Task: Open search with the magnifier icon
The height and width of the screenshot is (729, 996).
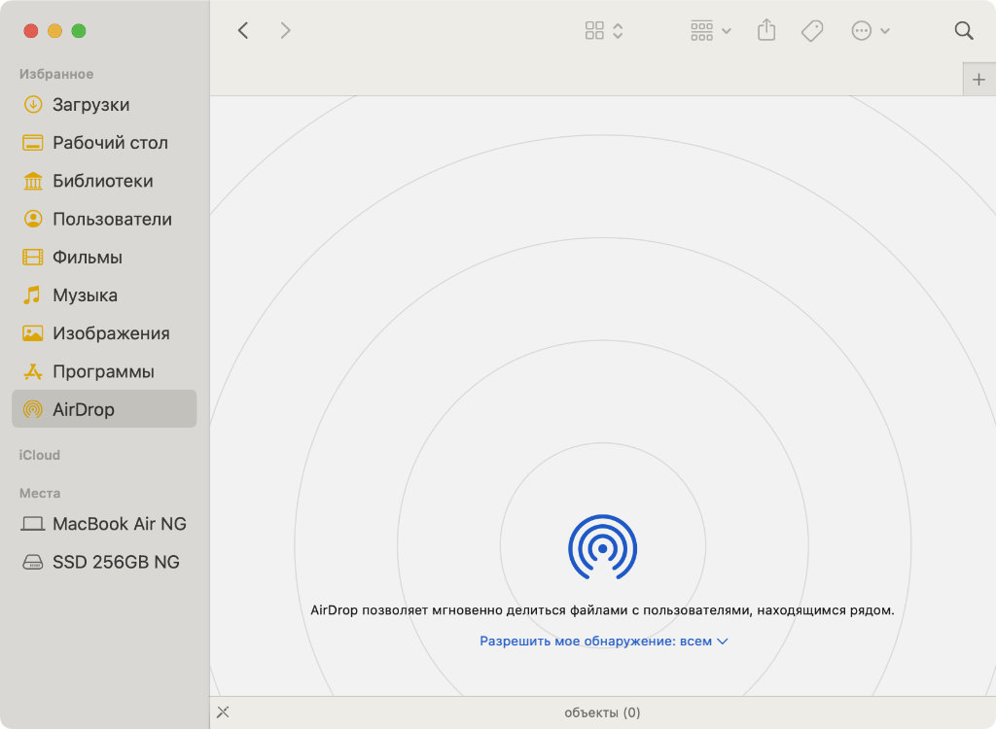Action: [964, 30]
